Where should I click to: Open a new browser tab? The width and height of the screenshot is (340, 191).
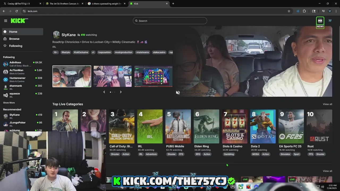[173, 3]
